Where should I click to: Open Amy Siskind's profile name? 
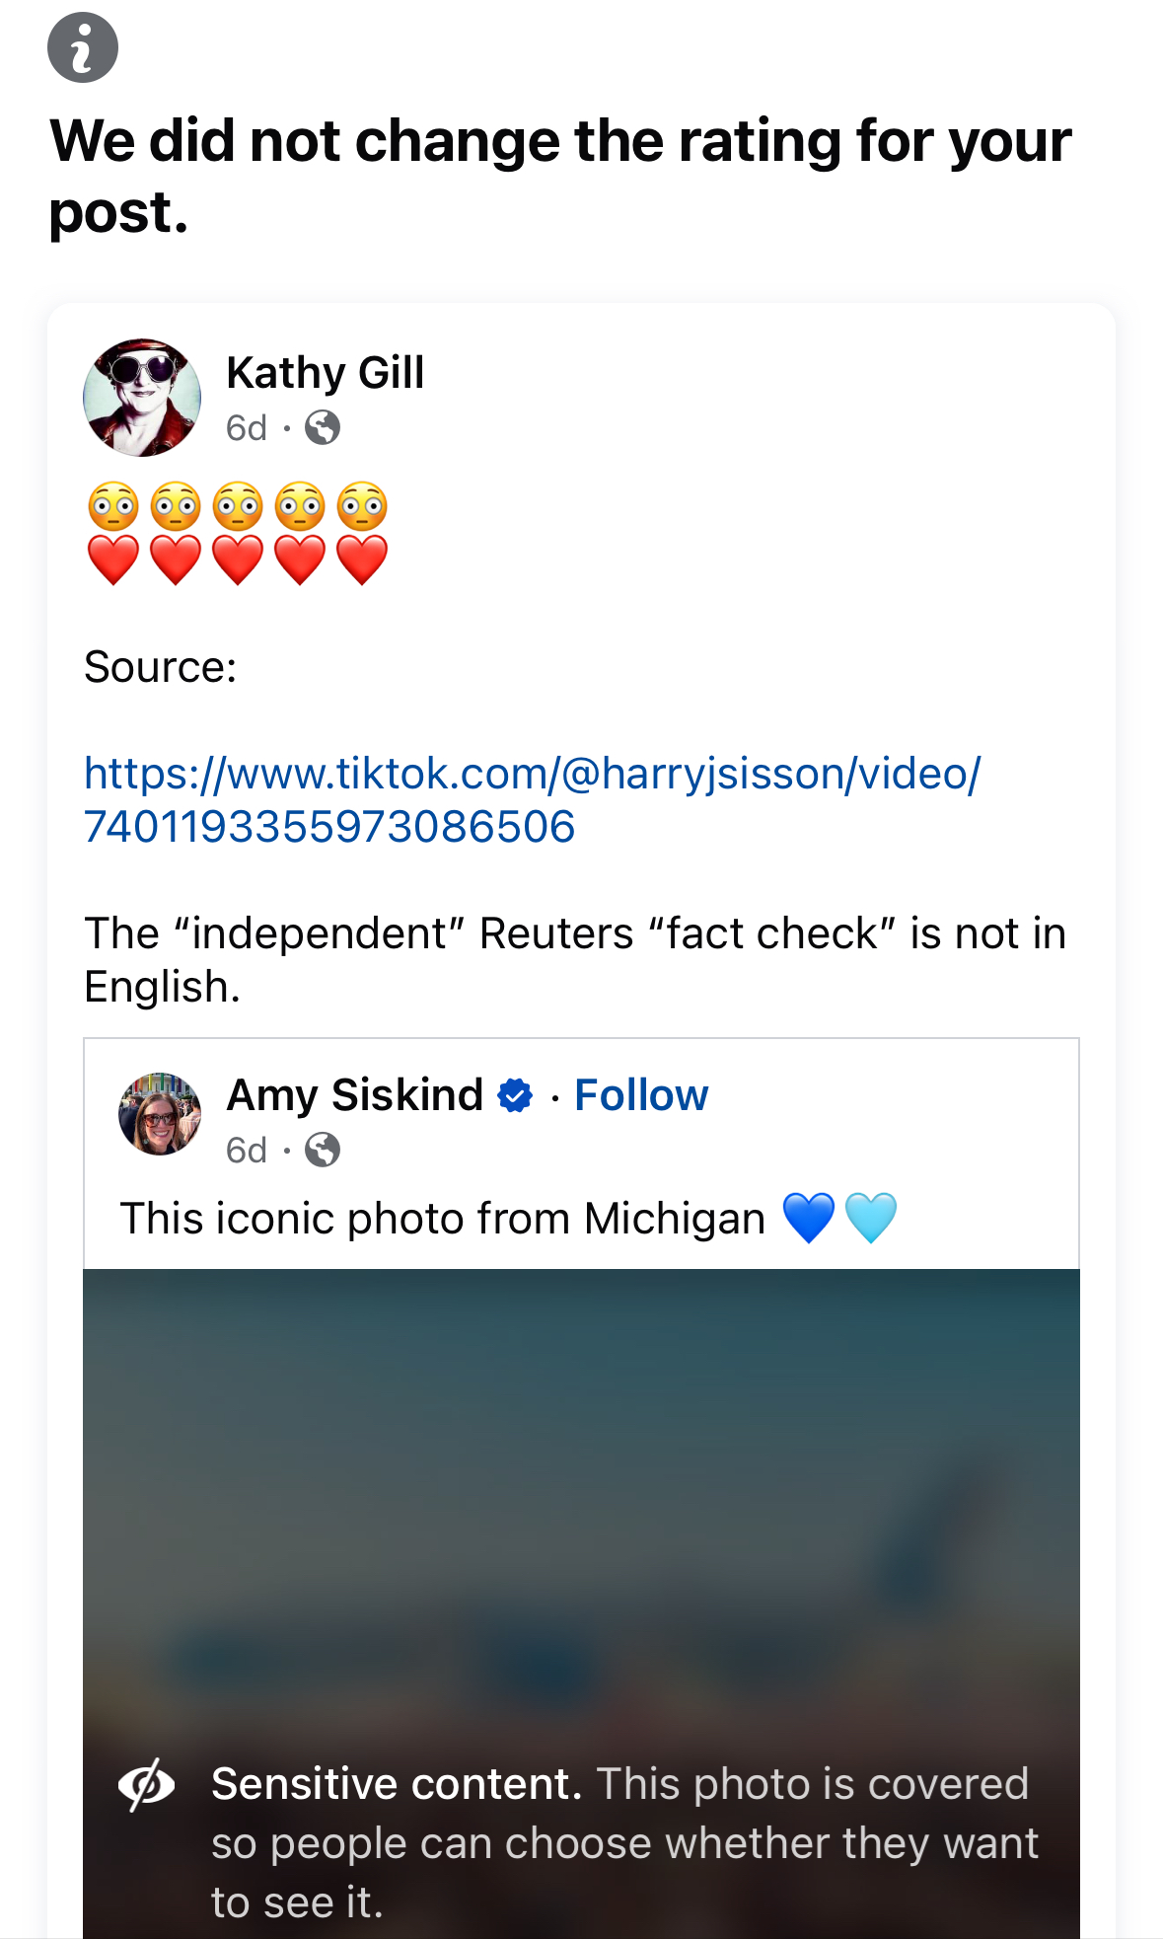[354, 1095]
